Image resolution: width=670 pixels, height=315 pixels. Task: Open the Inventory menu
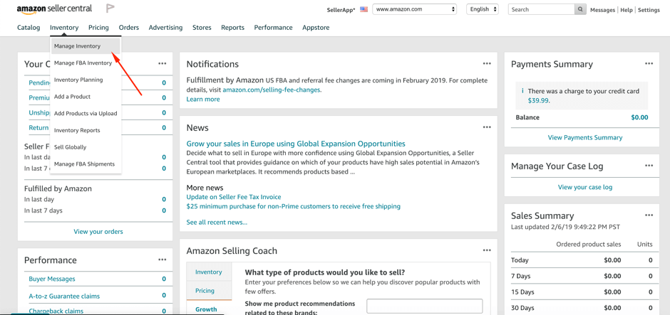tap(64, 27)
